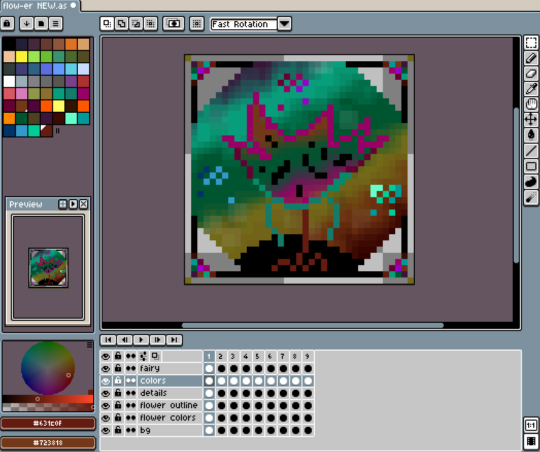Go to first frame
This screenshot has height=452, width=540.
pyautogui.click(x=108, y=340)
